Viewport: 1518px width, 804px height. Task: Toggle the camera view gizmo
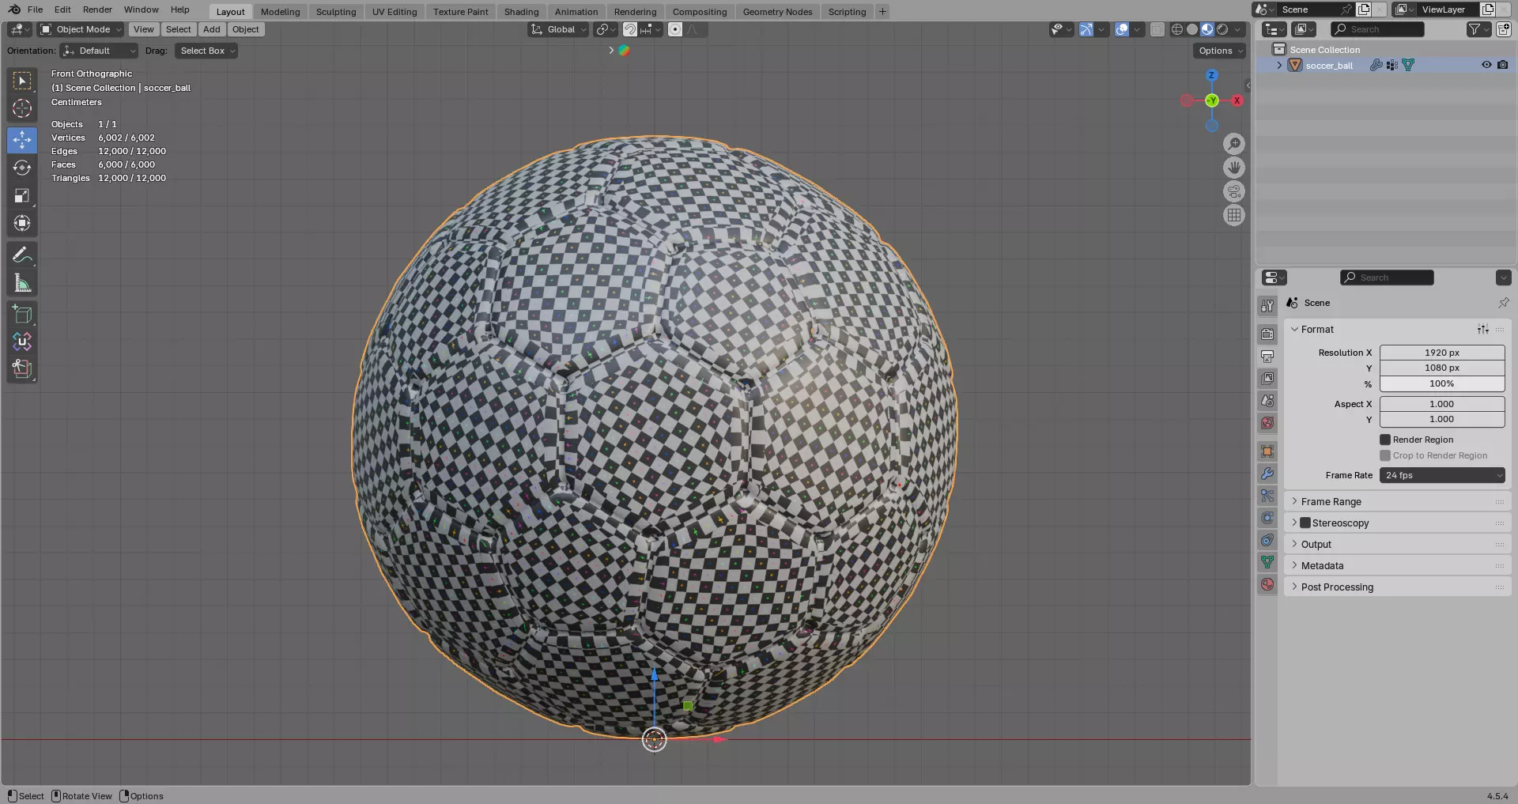[x=1234, y=191]
